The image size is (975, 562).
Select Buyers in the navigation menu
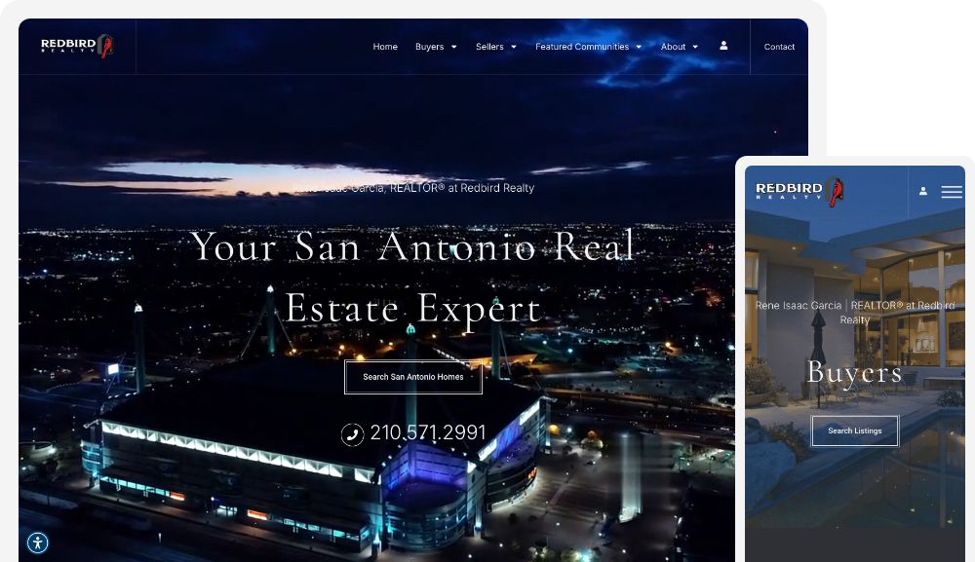[430, 46]
